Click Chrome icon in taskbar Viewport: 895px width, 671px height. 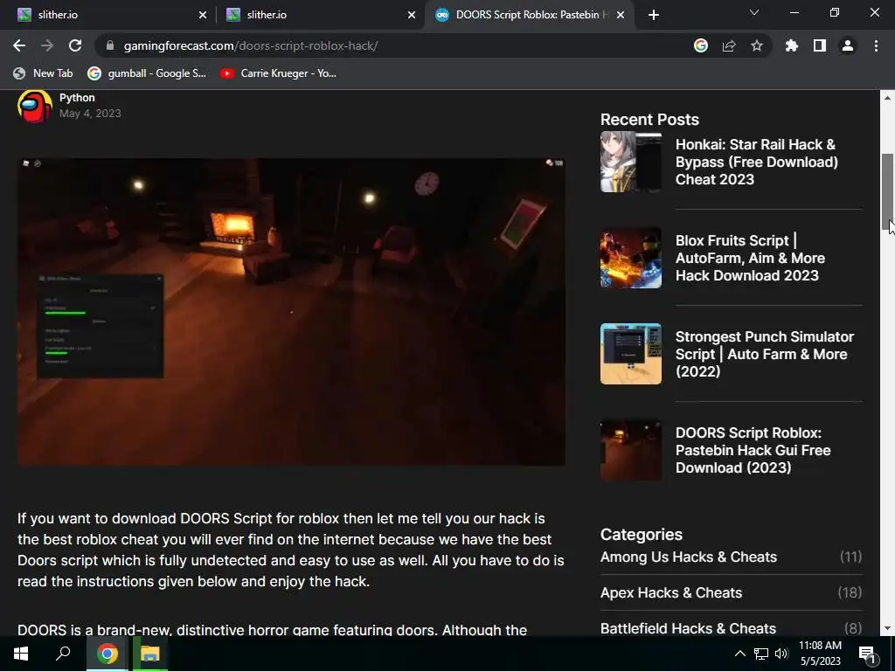(107, 654)
